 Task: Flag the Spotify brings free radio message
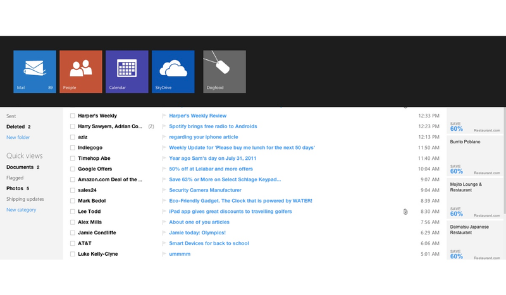[x=164, y=126]
